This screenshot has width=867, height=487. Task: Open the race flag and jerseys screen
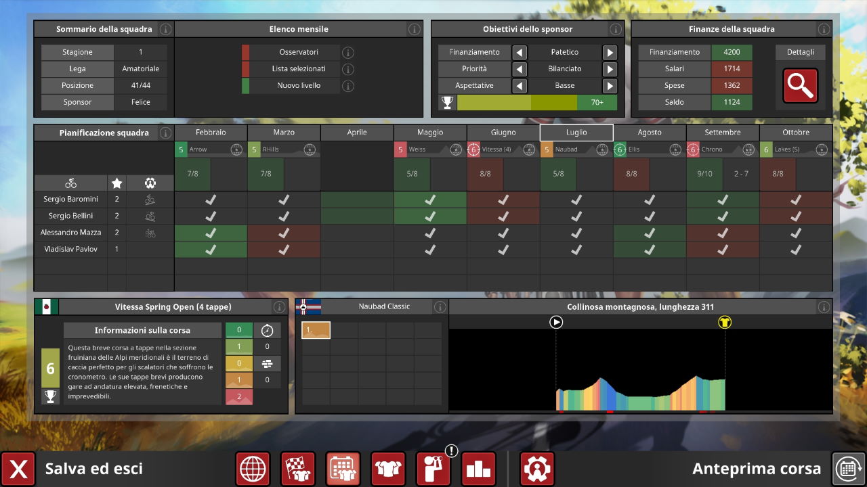pos(298,469)
